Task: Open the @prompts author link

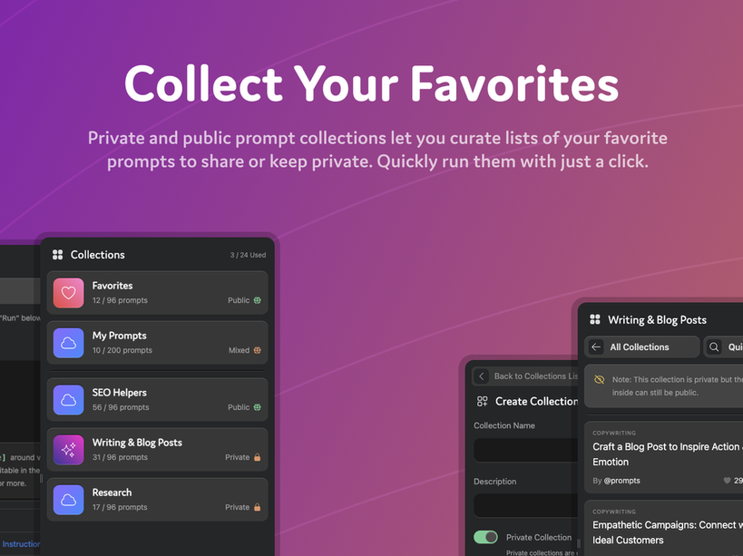Action: pyautogui.click(x=621, y=481)
